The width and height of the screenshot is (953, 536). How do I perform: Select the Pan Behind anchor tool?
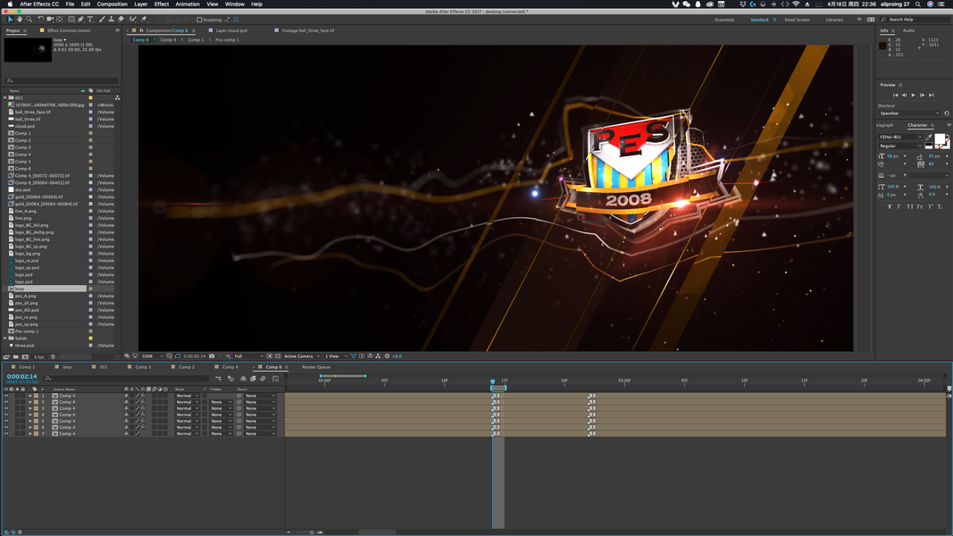point(60,20)
